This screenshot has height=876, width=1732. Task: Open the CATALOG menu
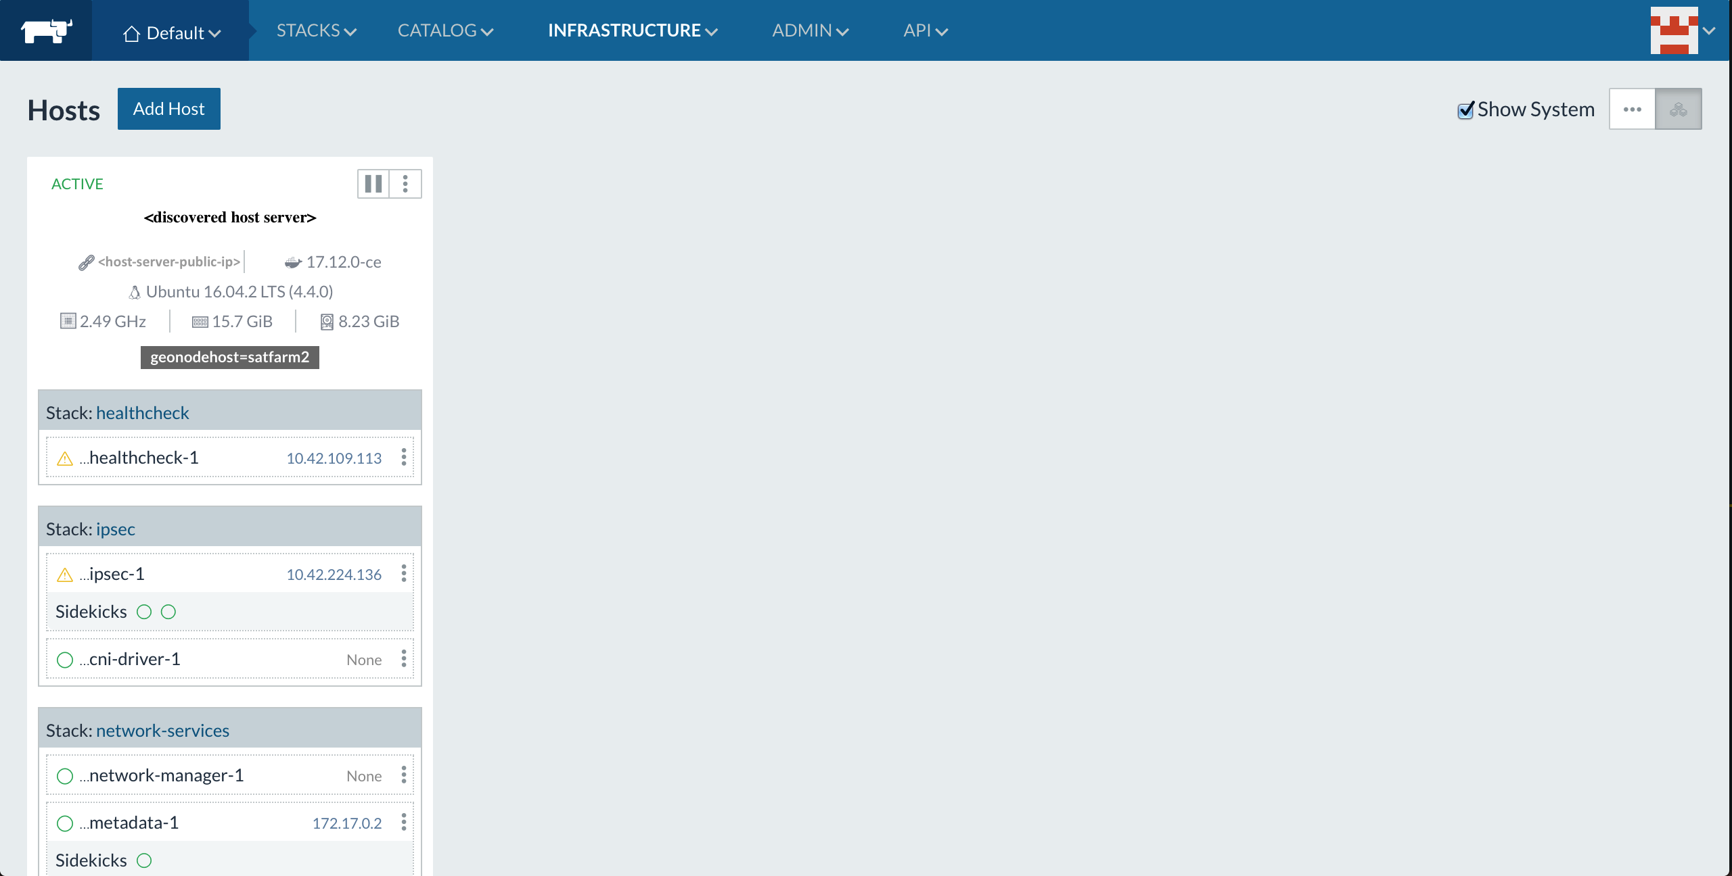pos(445,30)
